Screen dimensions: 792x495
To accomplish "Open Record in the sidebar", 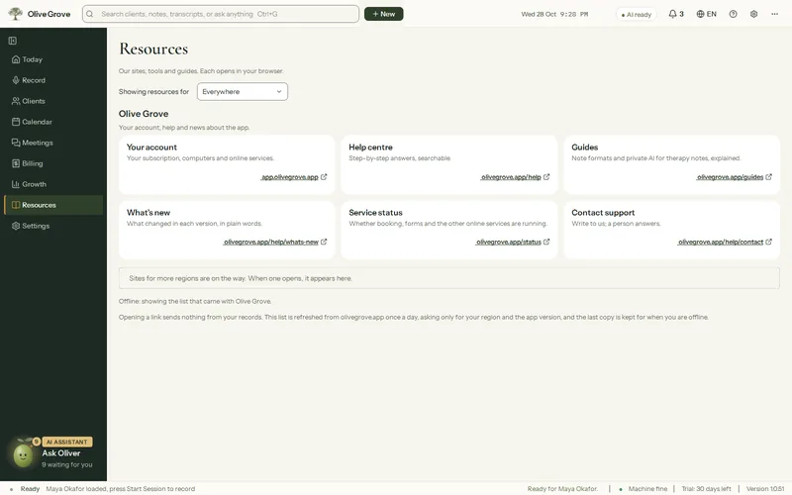I will pyautogui.click(x=53, y=80).
